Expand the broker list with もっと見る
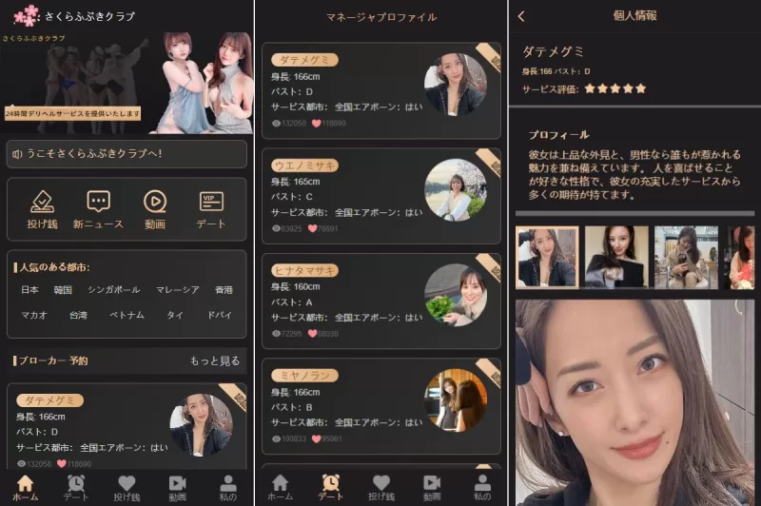The image size is (761, 506). 214,360
